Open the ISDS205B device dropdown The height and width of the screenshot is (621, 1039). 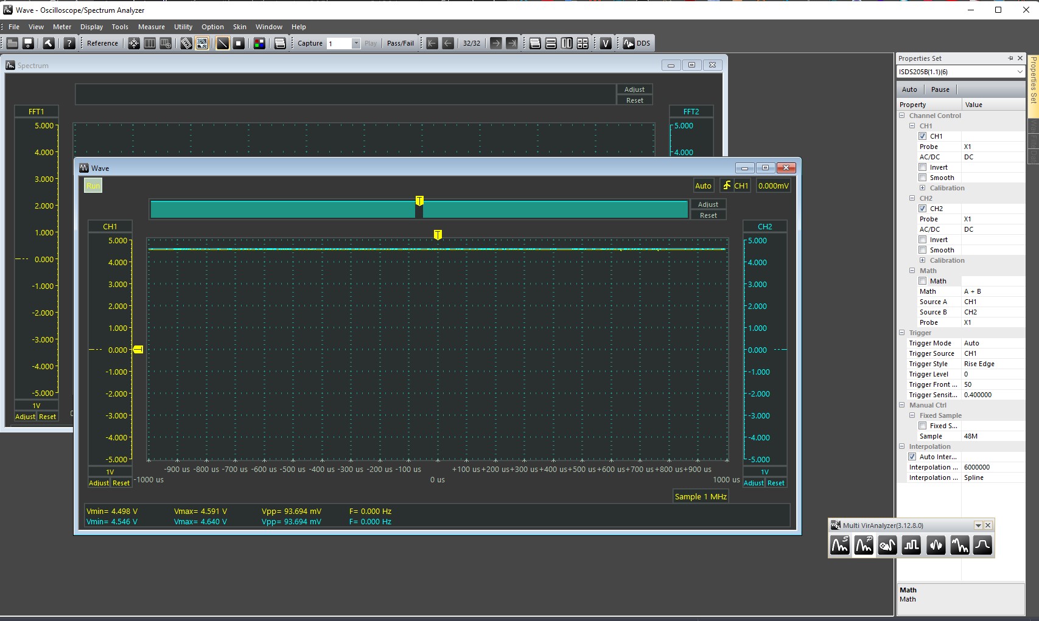click(1020, 72)
